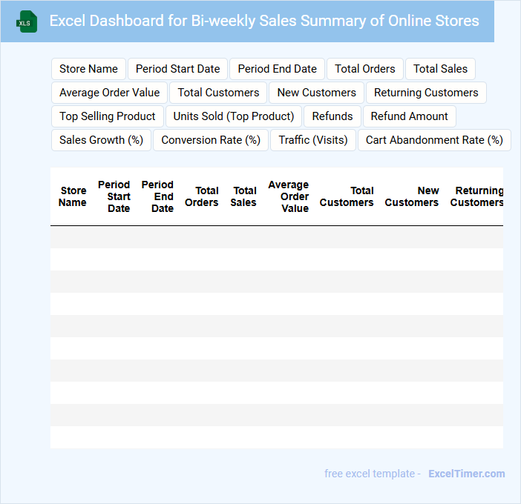Pick the Returning Customers tag
The width and height of the screenshot is (521, 504).
426,93
